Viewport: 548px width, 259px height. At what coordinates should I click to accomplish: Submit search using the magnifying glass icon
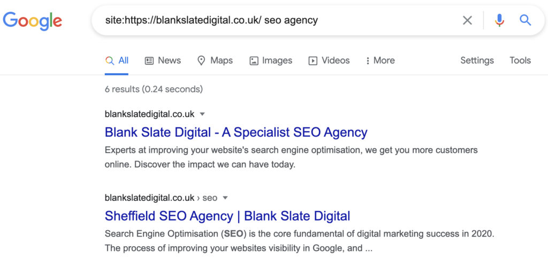(x=526, y=20)
